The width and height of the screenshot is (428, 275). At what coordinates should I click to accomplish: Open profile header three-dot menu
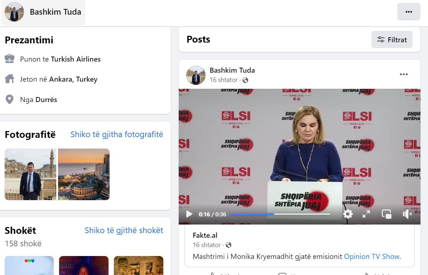[409, 12]
